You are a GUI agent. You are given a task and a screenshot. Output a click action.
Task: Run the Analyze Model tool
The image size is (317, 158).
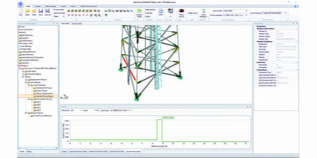click(139, 13)
